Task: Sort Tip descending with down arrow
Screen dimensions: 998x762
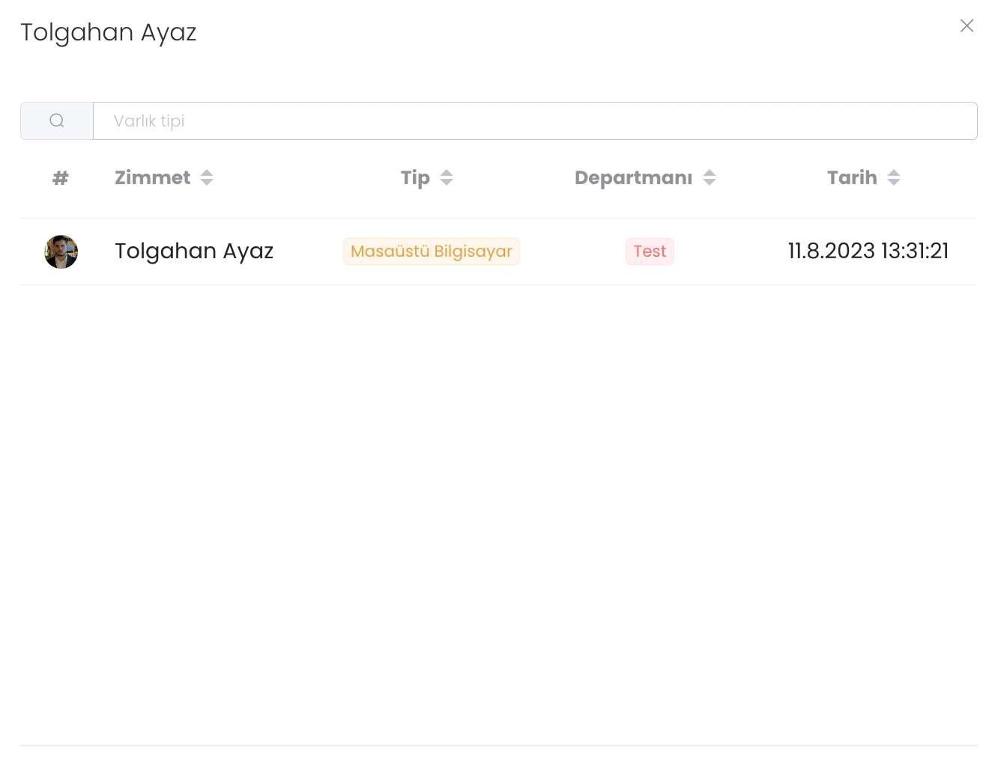Action: (447, 182)
